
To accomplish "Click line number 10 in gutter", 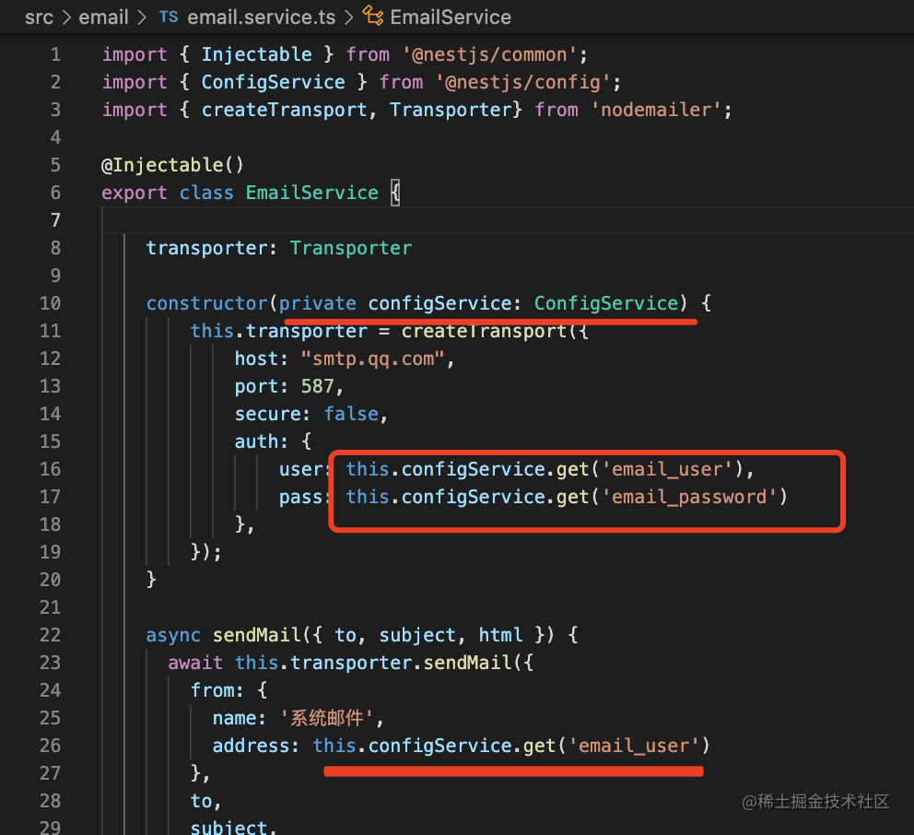I will tap(50, 303).
